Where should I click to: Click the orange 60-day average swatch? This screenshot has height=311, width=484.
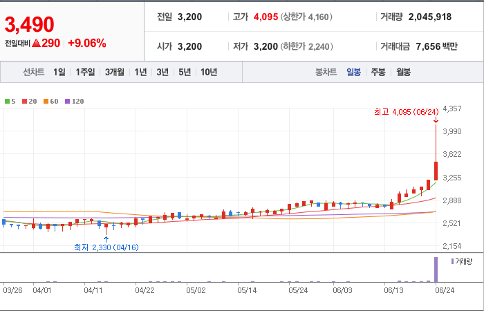pos(46,101)
